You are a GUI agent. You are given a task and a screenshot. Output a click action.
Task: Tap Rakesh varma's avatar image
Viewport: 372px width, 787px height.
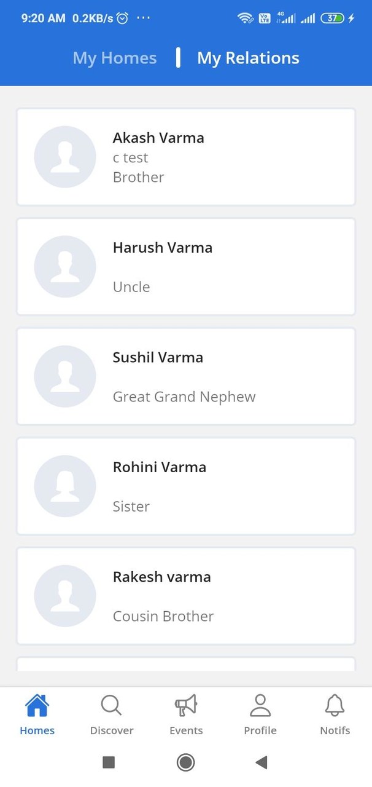[x=65, y=596]
